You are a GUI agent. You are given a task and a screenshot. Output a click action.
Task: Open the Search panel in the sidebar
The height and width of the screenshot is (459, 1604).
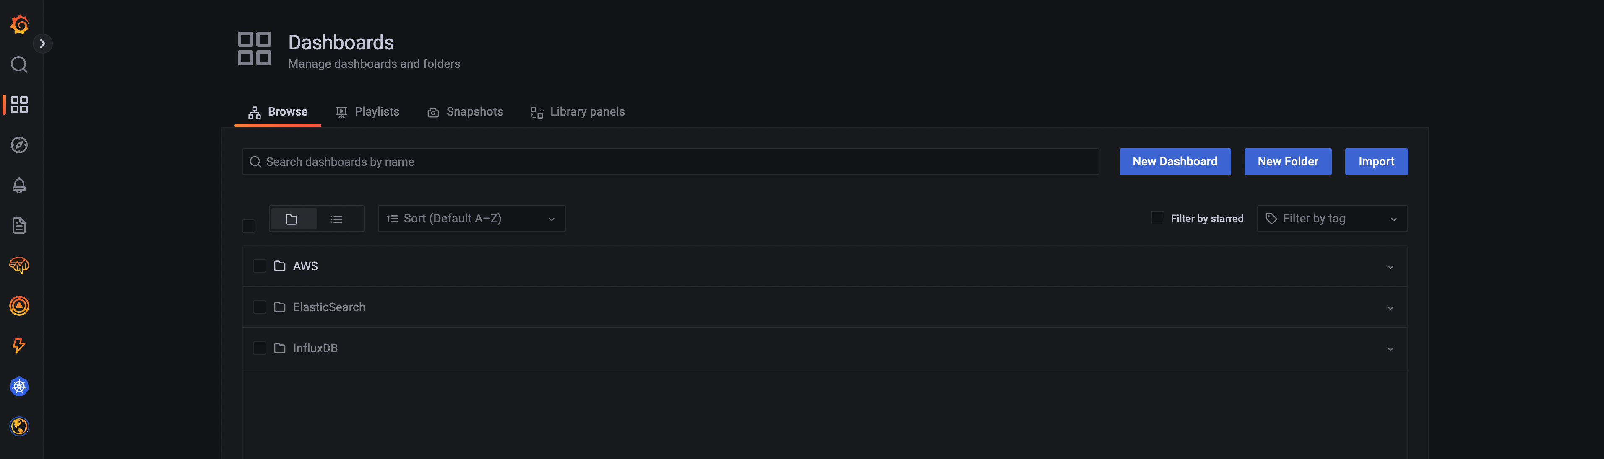coord(19,64)
